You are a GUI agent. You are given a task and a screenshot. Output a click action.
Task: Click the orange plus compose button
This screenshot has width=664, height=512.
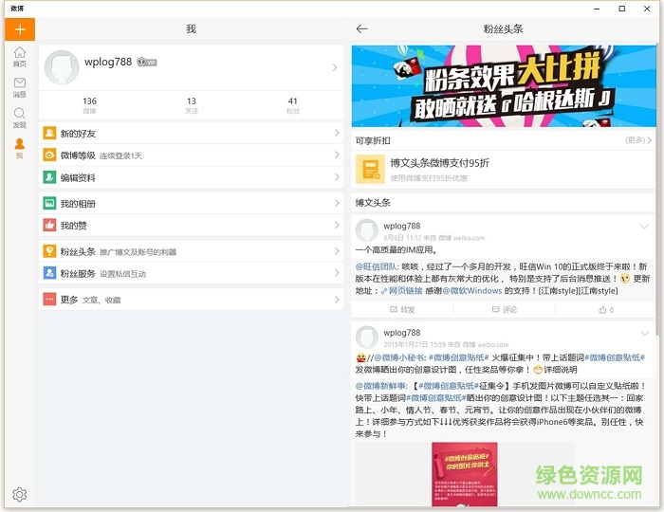[19, 29]
